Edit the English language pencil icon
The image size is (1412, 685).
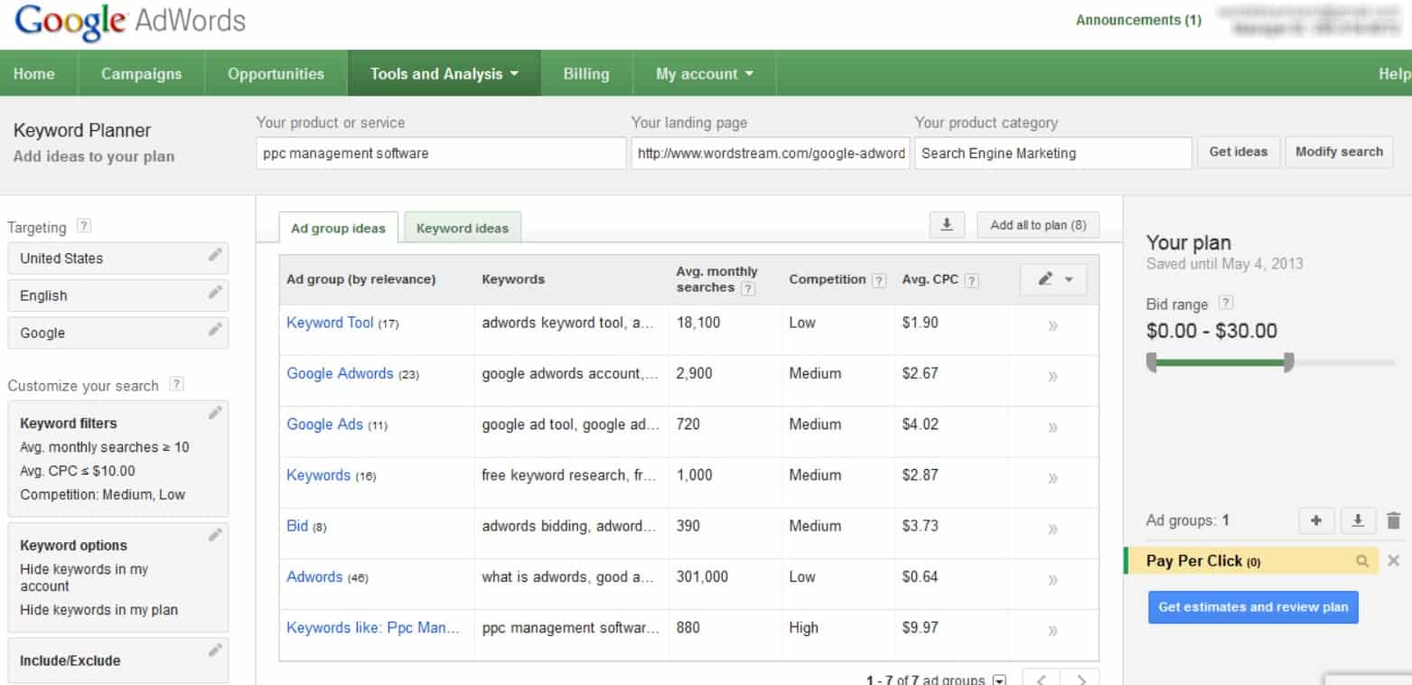[214, 293]
